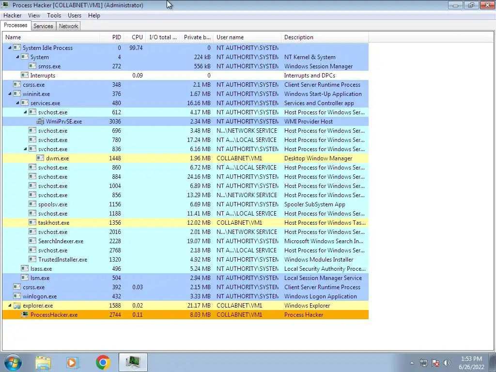Click the dwm.exe process icon
The image size is (496, 372).
40,158
